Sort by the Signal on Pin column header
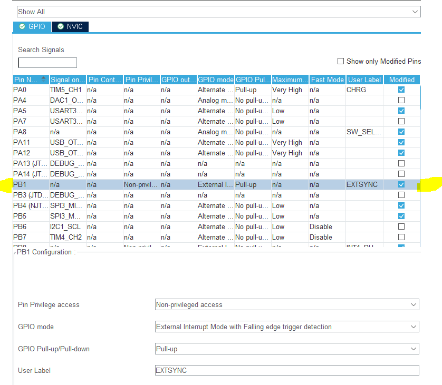The image size is (442, 385). click(68, 80)
